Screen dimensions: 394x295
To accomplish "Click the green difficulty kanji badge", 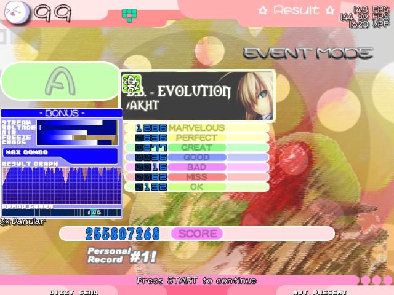I will [x=131, y=84].
